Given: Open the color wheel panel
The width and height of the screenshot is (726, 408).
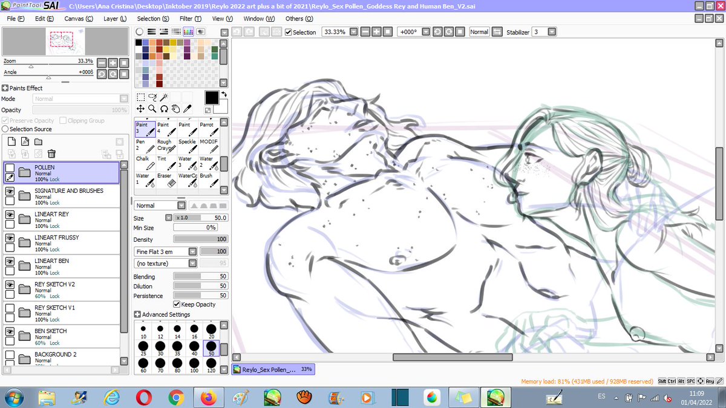Looking at the screenshot, I should (x=140, y=31).
